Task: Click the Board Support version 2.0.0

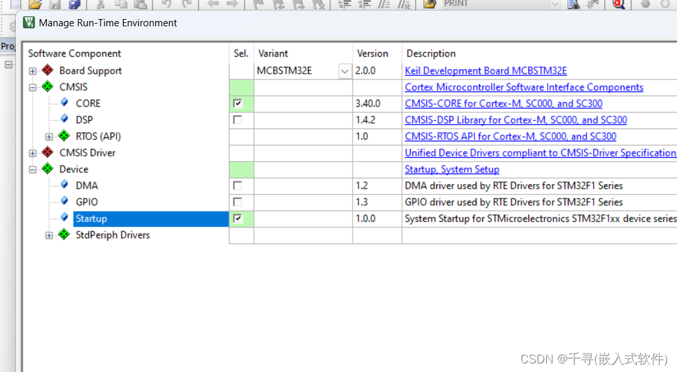Action: coord(365,71)
